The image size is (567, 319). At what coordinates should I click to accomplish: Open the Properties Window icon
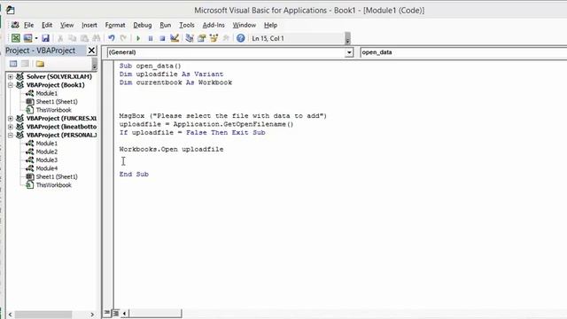coord(202,38)
